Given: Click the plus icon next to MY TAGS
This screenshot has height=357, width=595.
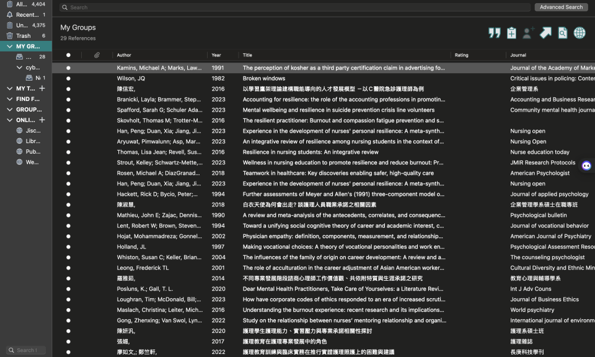Looking at the screenshot, I should tap(42, 89).
